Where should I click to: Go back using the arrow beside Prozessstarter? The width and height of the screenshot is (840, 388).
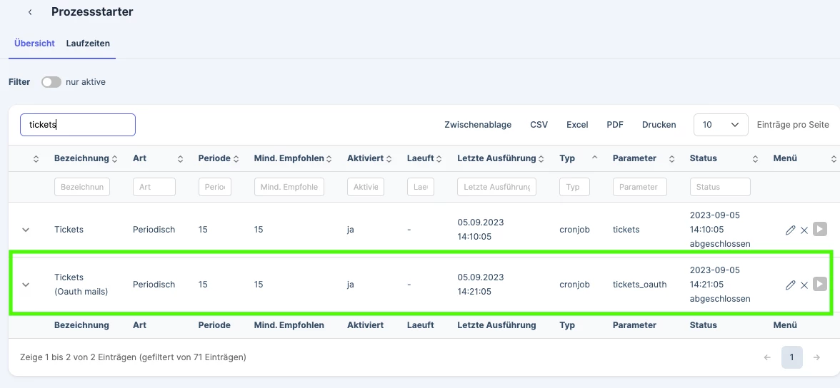tap(30, 12)
